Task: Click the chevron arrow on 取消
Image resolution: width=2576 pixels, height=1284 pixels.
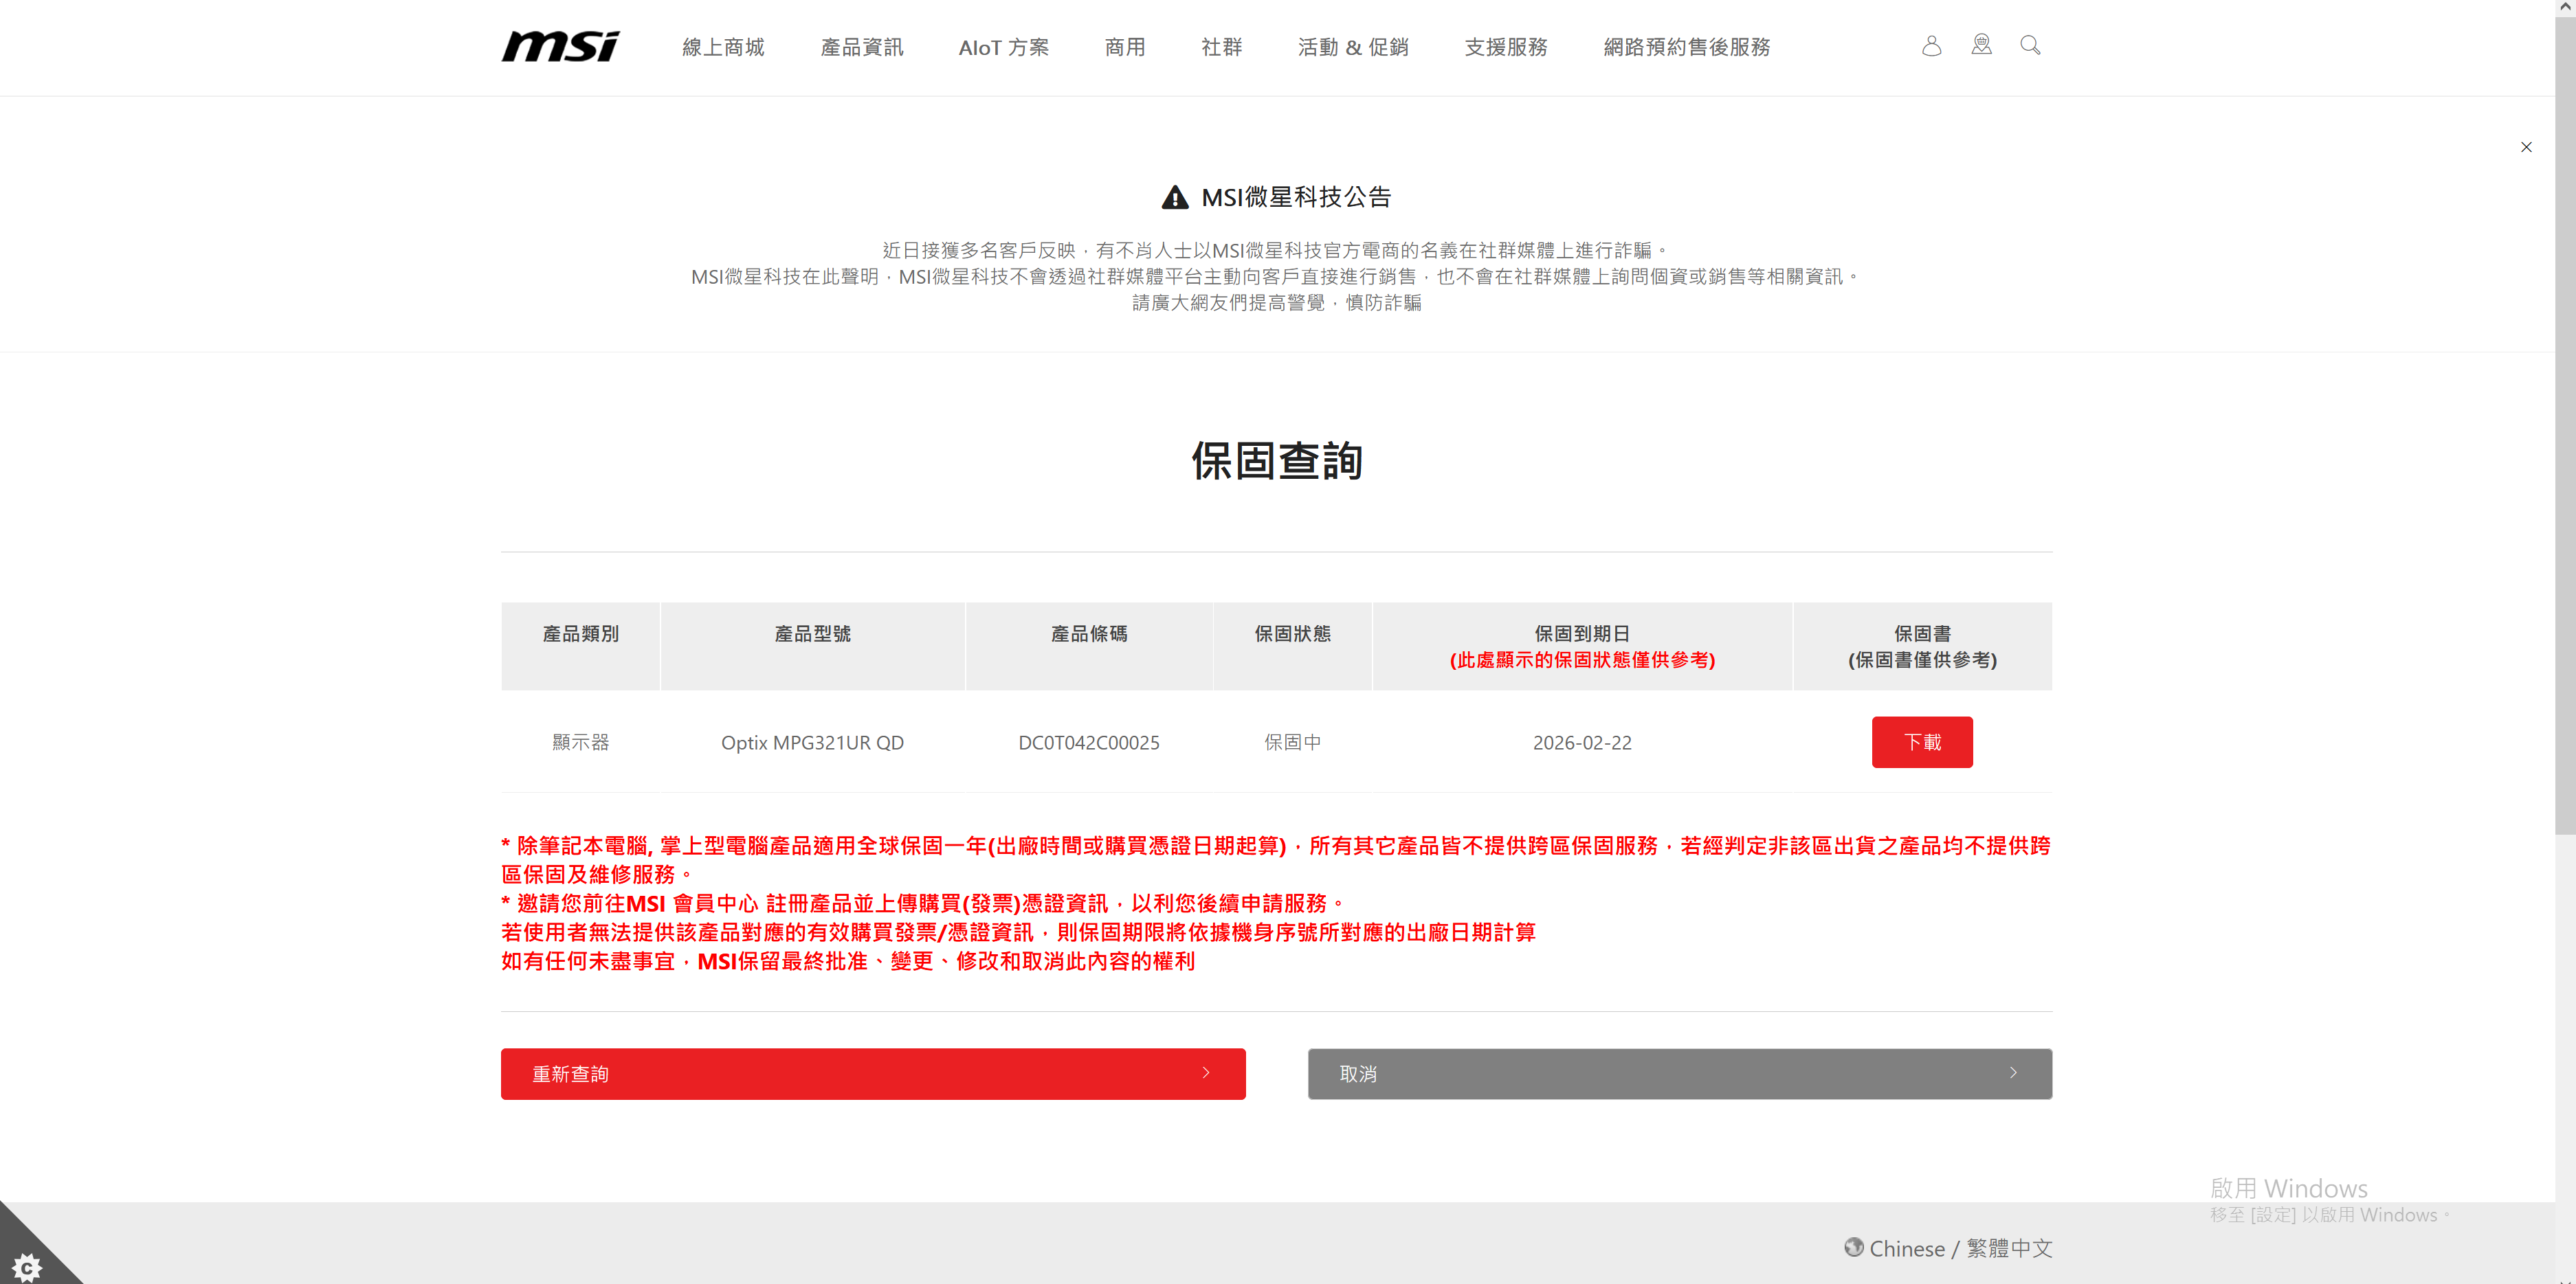Action: pos(2013,1073)
